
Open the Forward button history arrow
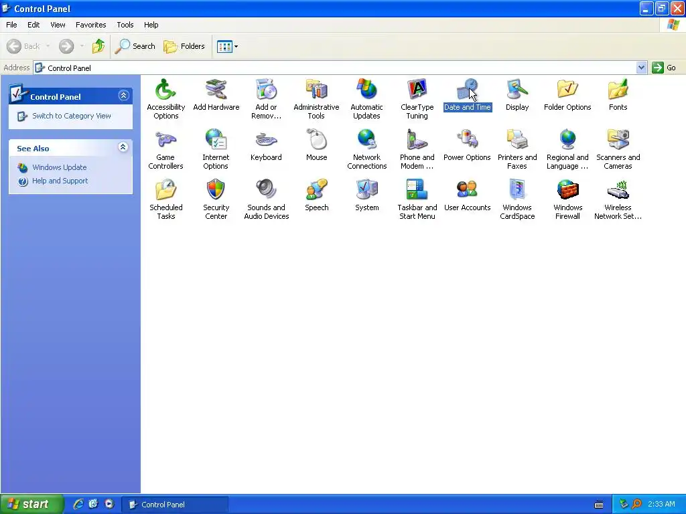(82, 46)
